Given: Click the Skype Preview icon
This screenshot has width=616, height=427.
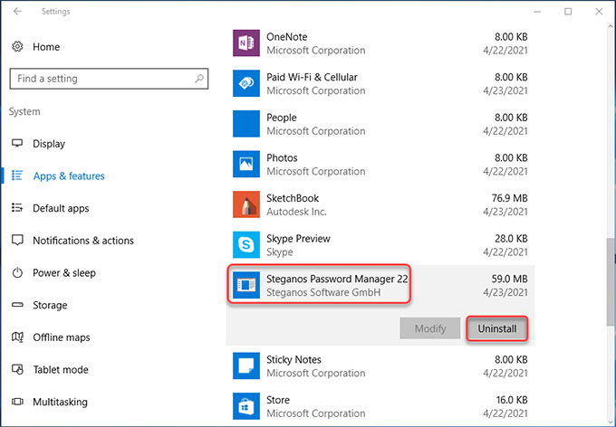Looking at the screenshot, I should click(x=245, y=244).
